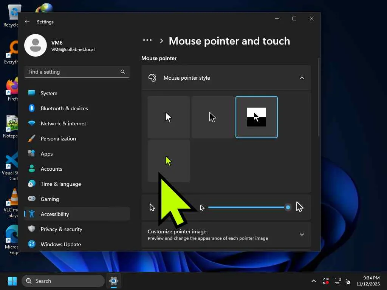387x290 pixels.
Task: Click the VM6@collabnet.local account text
Action: 73,49
